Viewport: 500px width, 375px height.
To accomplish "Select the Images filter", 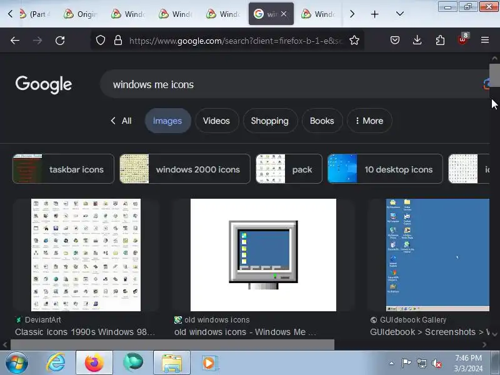I will 167,121.
